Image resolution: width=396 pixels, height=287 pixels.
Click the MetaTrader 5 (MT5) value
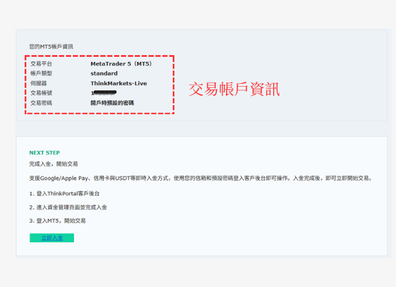[x=121, y=64]
